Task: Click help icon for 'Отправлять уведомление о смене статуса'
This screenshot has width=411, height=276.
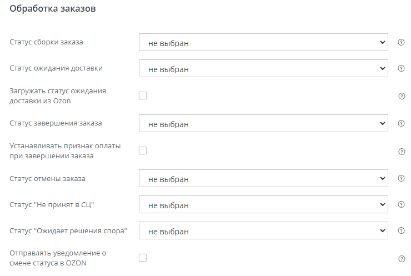Action: 402,259
